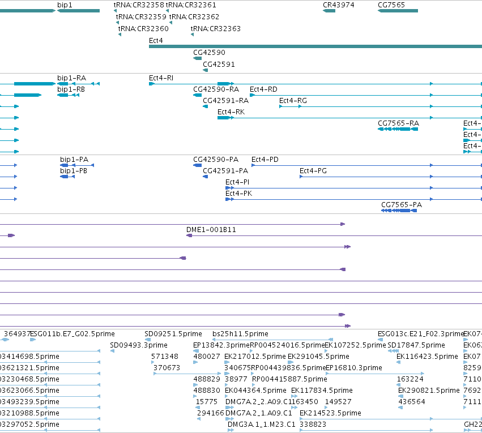Select the bip1 gene feature bar
This screenshot has width=482, height=433.
coord(78,11)
